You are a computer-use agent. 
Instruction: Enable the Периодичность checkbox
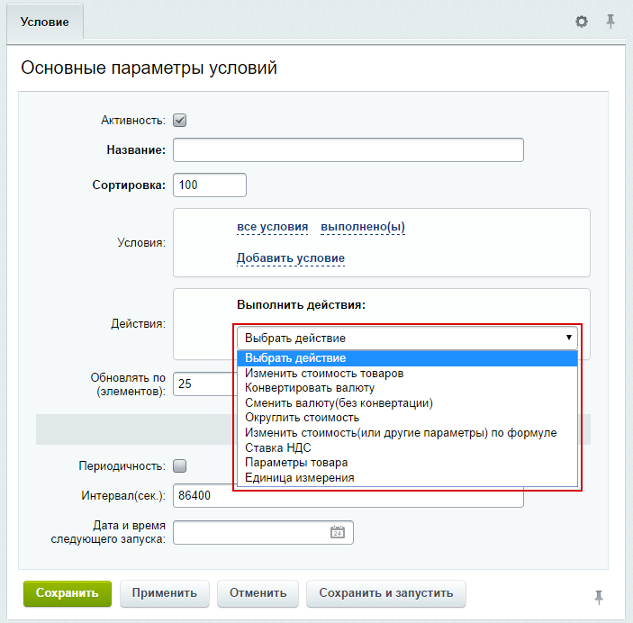point(179,465)
